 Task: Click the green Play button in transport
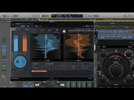pos(44,16)
